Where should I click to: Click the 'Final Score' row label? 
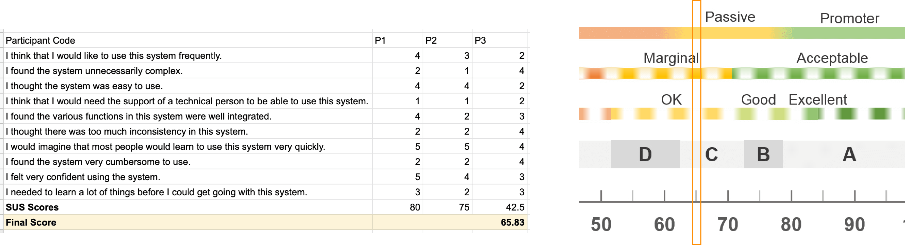(31, 222)
